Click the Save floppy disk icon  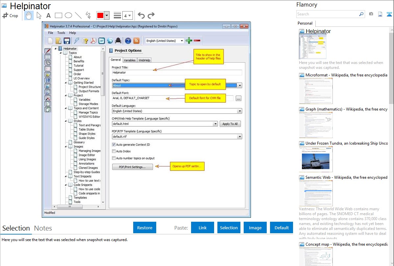tap(67, 41)
